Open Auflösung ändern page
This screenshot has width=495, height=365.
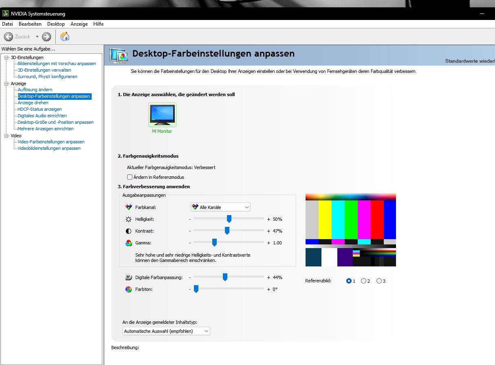tap(35, 90)
